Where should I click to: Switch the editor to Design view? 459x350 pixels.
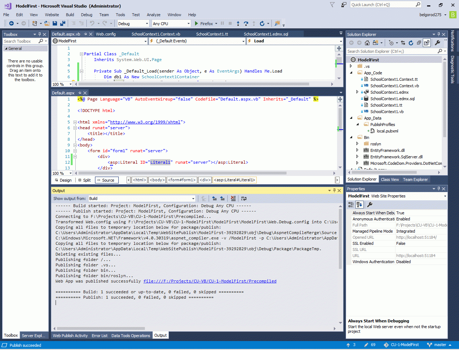[63, 180]
